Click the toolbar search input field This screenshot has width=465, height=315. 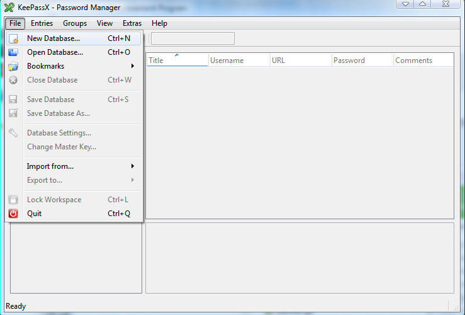(193, 38)
